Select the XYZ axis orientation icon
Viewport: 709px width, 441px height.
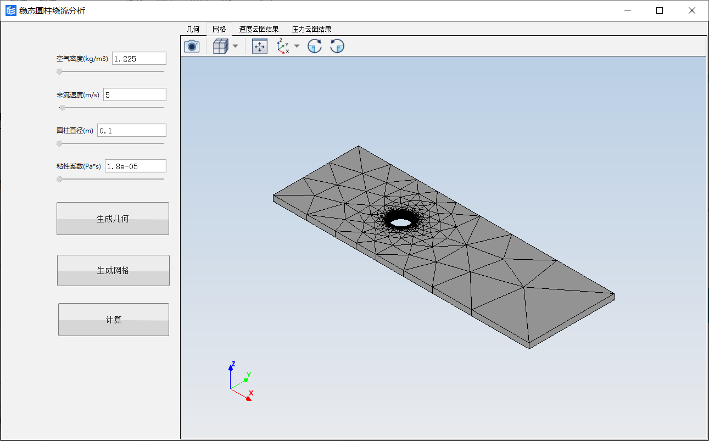(283, 46)
